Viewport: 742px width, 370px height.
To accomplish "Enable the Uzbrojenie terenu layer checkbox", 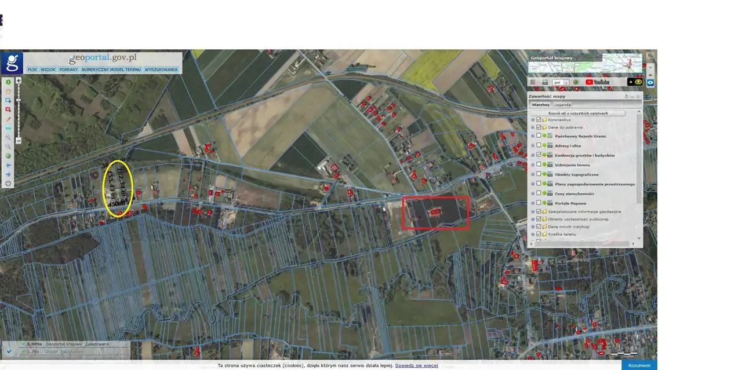I will click(539, 165).
